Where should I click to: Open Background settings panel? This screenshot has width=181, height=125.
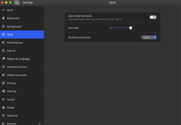(22, 26)
